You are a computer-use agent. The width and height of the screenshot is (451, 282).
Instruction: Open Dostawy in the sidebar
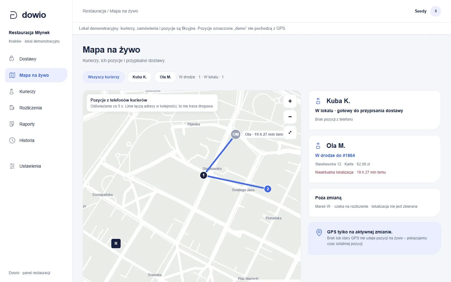click(36, 59)
